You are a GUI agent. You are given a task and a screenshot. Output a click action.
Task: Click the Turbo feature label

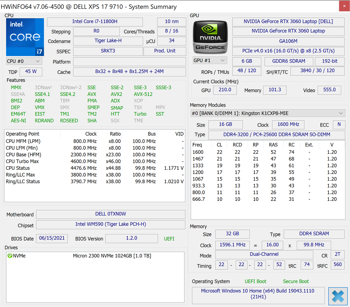click(x=140, y=114)
